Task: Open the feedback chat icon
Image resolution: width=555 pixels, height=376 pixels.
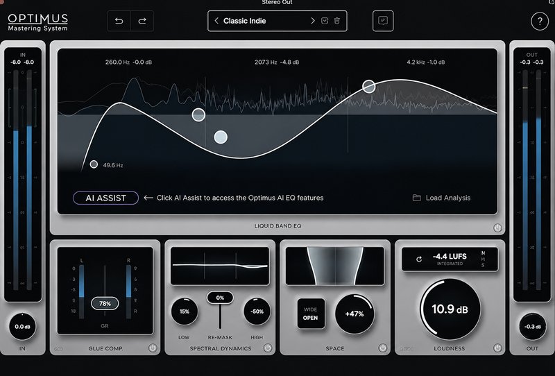Action: 383,21
